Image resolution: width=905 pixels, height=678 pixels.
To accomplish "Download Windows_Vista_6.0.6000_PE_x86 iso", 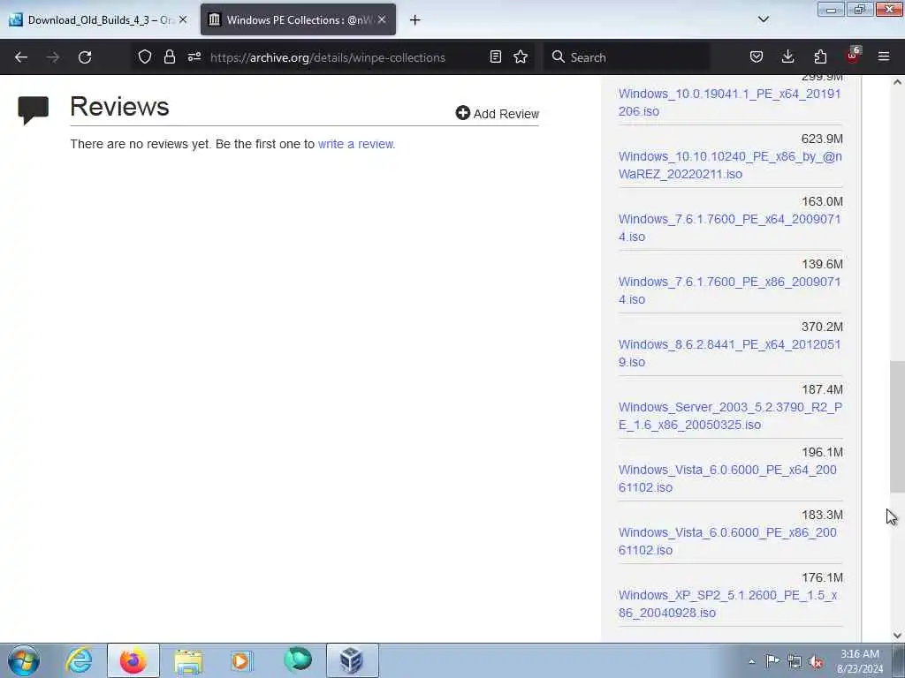I will [727, 541].
